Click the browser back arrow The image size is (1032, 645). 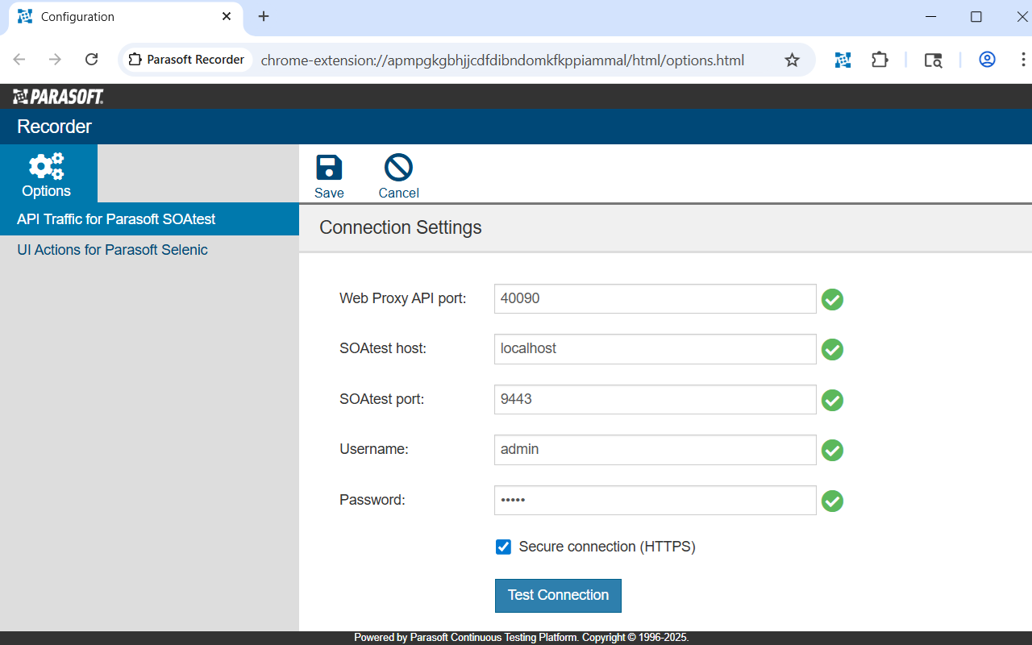pos(19,60)
